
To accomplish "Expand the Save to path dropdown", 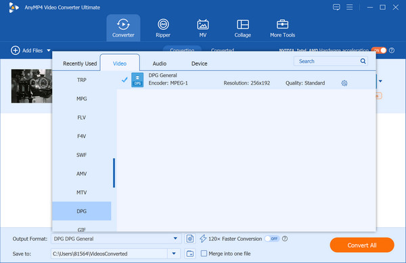I will click(x=174, y=254).
